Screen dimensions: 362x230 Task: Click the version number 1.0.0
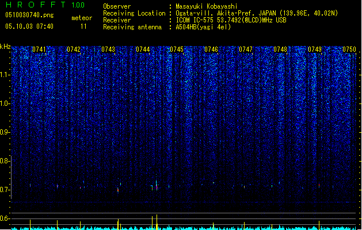click(78, 5)
